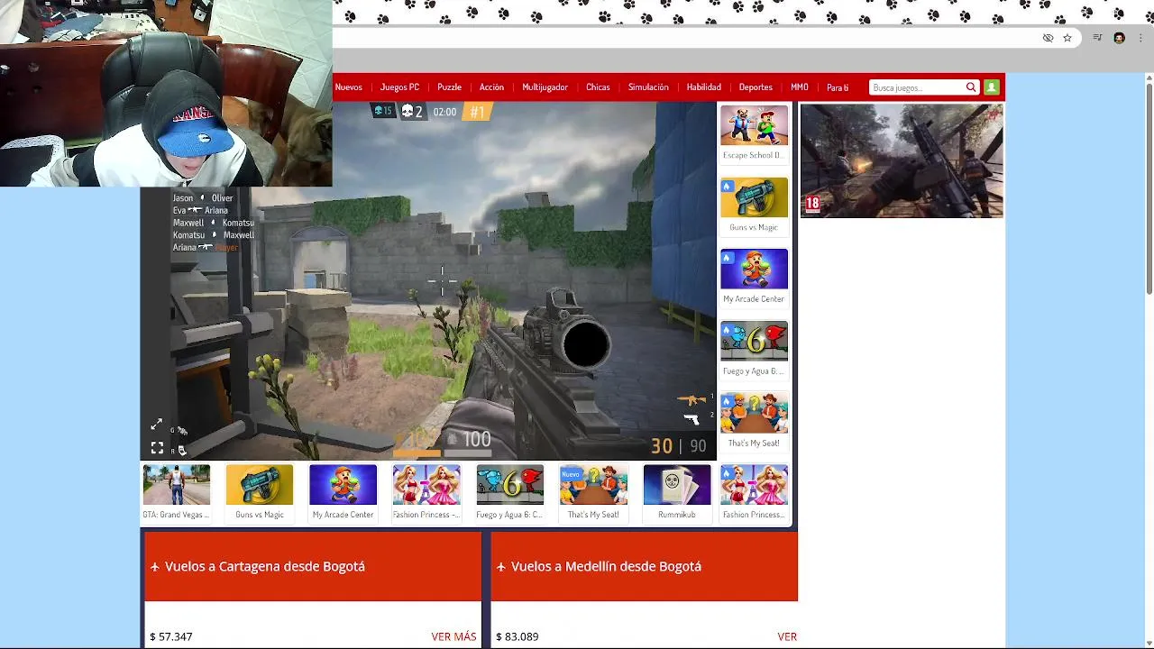This screenshot has height=649, width=1154.
Task: Open the Rummikub game thumbnail
Action: click(x=677, y=485)
